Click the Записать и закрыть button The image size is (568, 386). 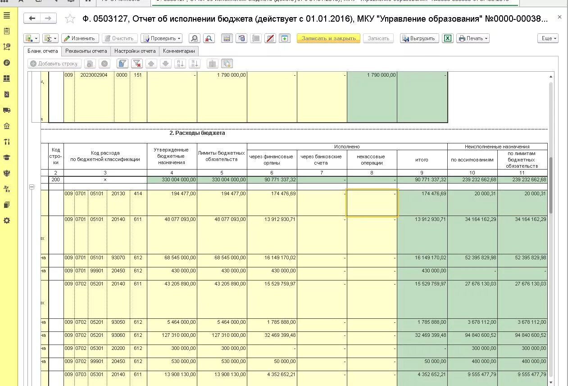pos(329,38)
